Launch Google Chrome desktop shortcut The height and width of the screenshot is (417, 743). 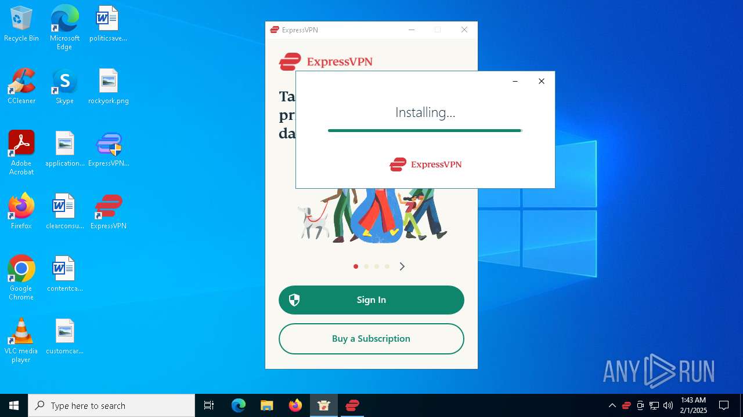pyautogui.click(x=21, y=278)
